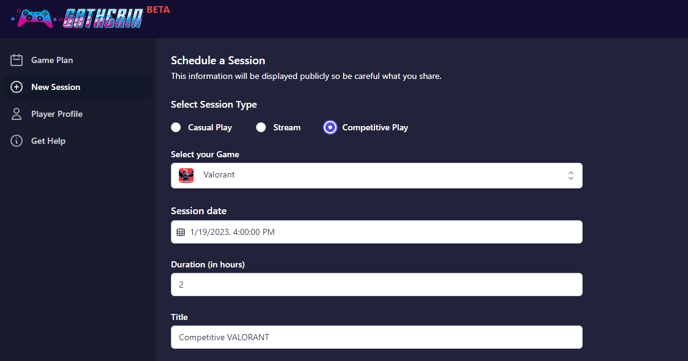Click the Get Help info icon

[x=17, y=141]
